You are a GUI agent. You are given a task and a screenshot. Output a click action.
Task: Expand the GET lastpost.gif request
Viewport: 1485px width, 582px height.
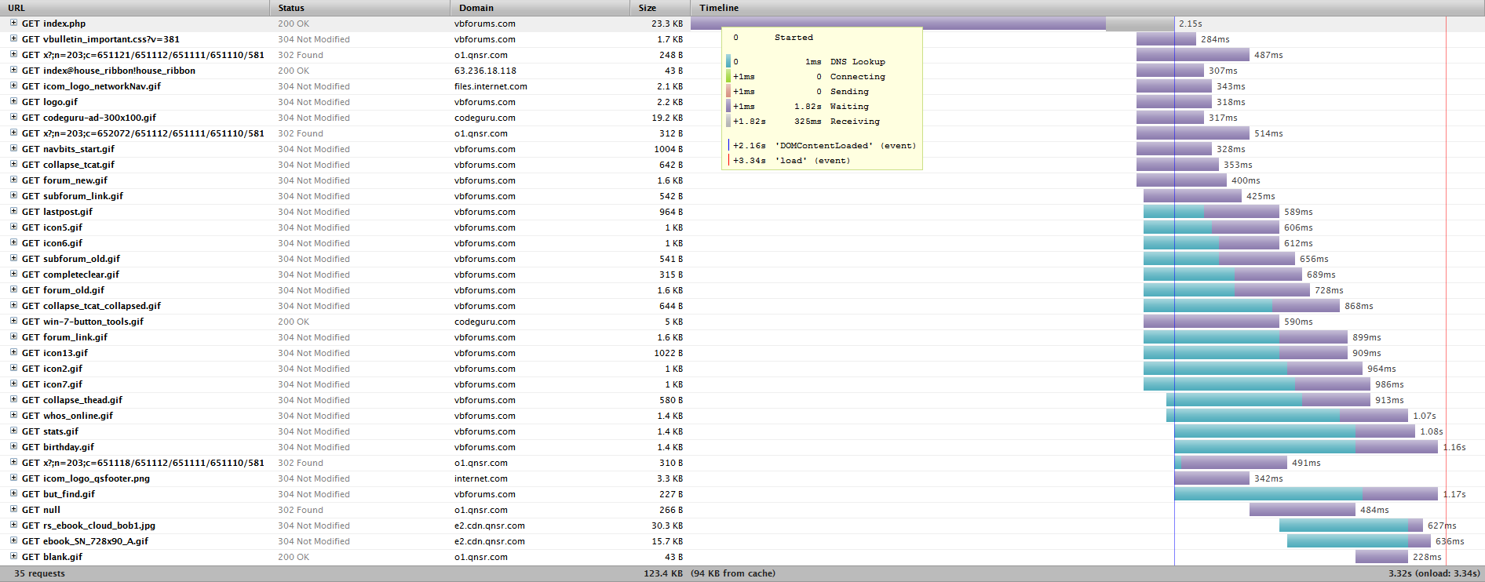point(13,211)
